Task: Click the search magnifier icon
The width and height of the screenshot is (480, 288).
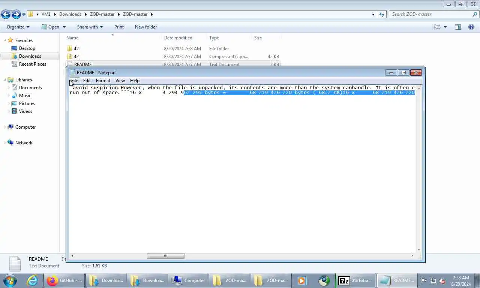Action: coord(475,14)
